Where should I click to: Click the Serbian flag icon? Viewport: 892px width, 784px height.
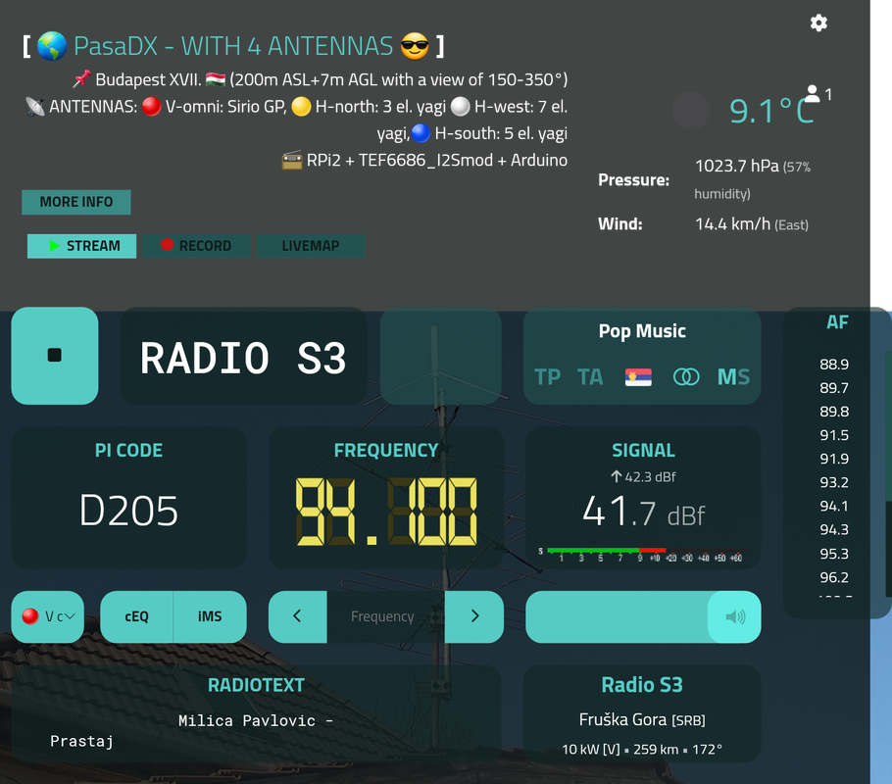[638, 377]
